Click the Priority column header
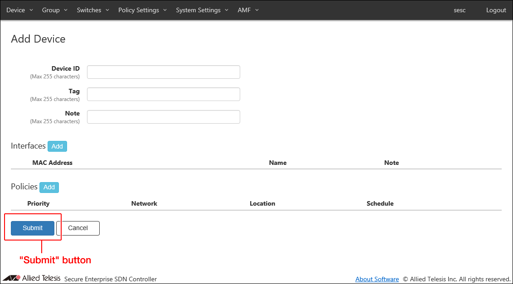513x284 pixels. coord(38,203)
